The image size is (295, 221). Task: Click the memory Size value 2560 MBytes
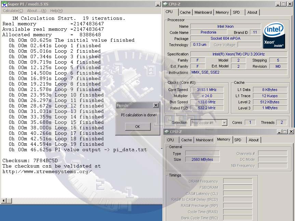pos(202,160)
